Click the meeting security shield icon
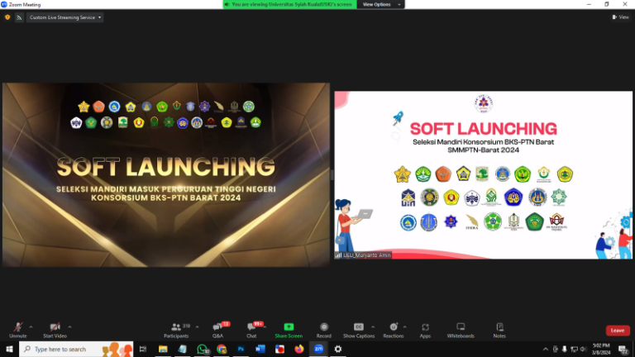 [x=7, y=17]
